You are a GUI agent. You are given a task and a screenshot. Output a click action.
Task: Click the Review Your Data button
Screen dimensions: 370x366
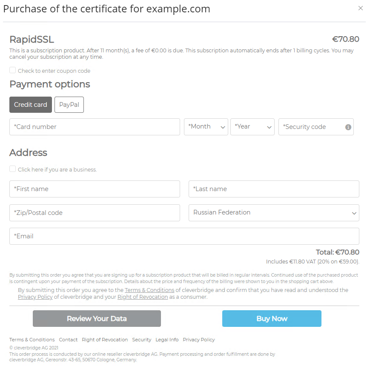pyautogui.click(x=97, y=318)
